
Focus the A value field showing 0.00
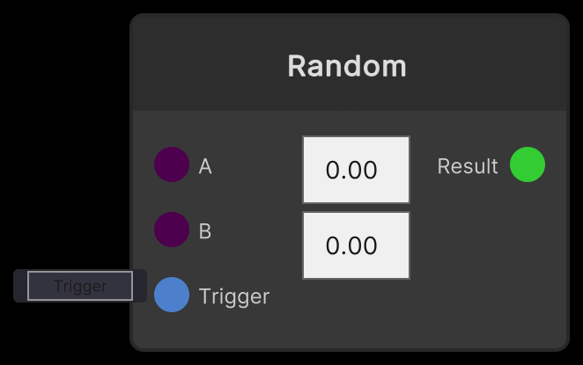356,170
